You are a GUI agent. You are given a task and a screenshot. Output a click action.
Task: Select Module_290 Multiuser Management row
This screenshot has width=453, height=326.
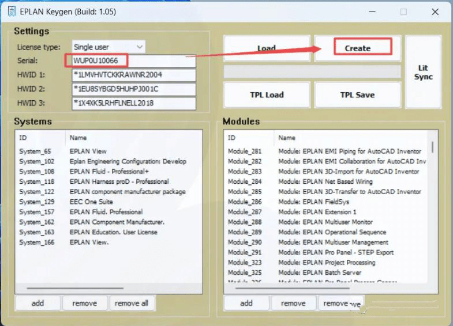(x=327, y=242)
